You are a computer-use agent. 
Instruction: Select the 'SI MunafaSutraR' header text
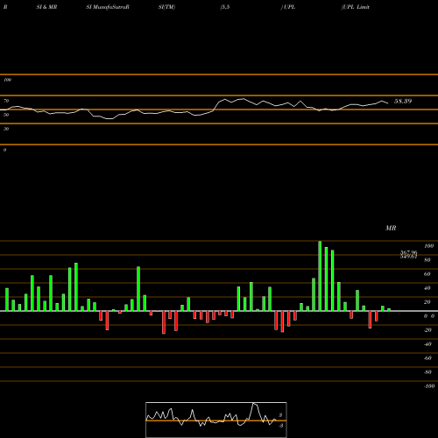point(108,7)
